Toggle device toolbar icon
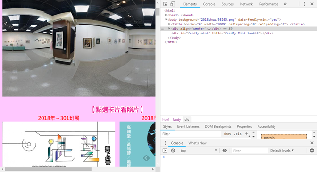Viewport: 317px width, 172px height. [173, 4]
